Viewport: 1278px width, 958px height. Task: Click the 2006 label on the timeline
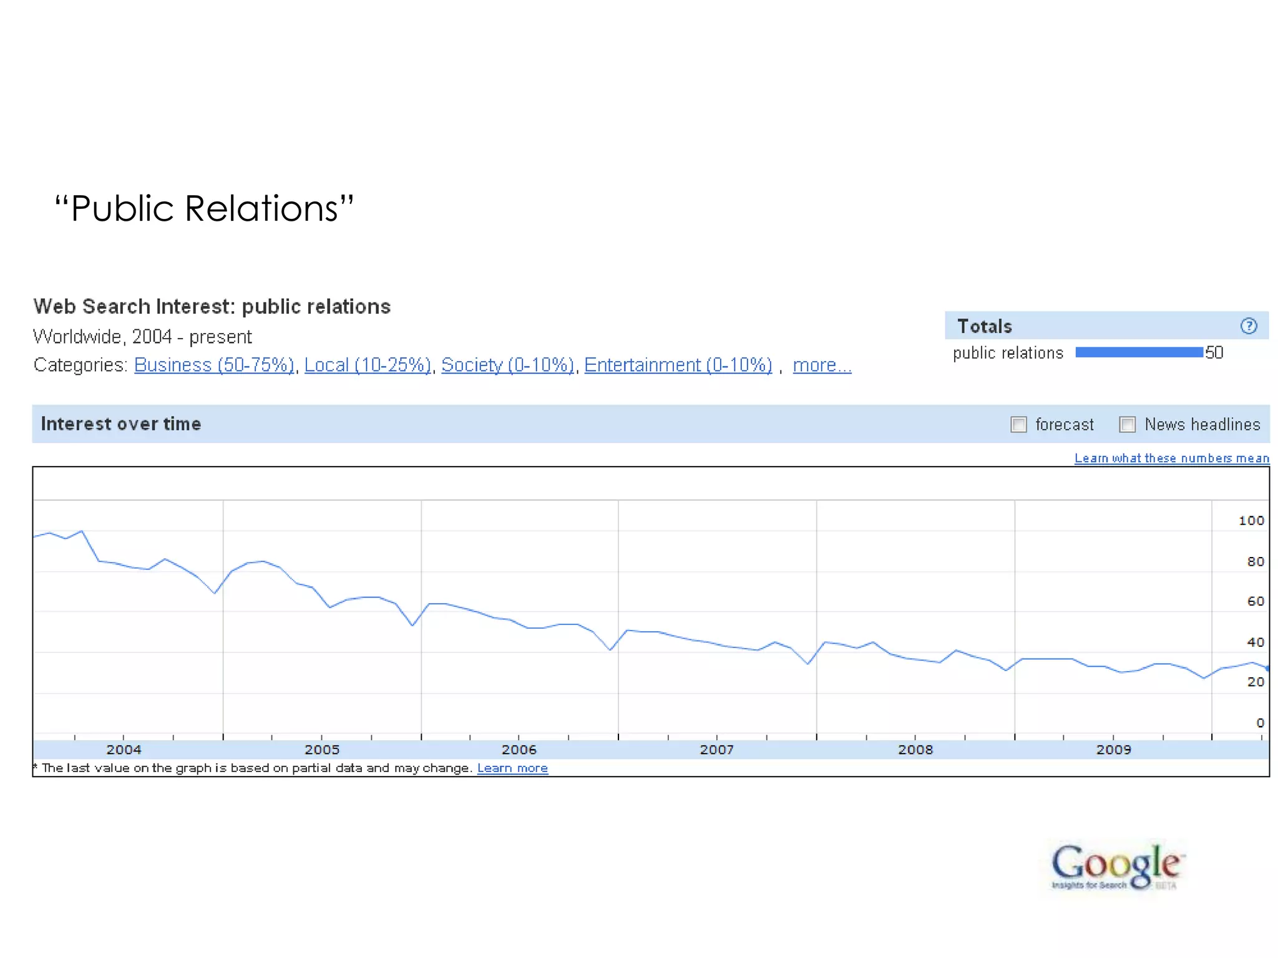tap(519, 750)
